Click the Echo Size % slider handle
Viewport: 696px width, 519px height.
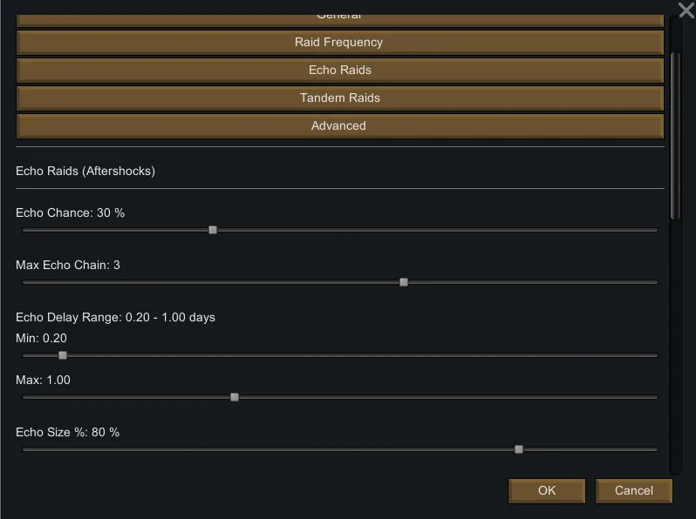pyautogui.click(x=519, y=449)
